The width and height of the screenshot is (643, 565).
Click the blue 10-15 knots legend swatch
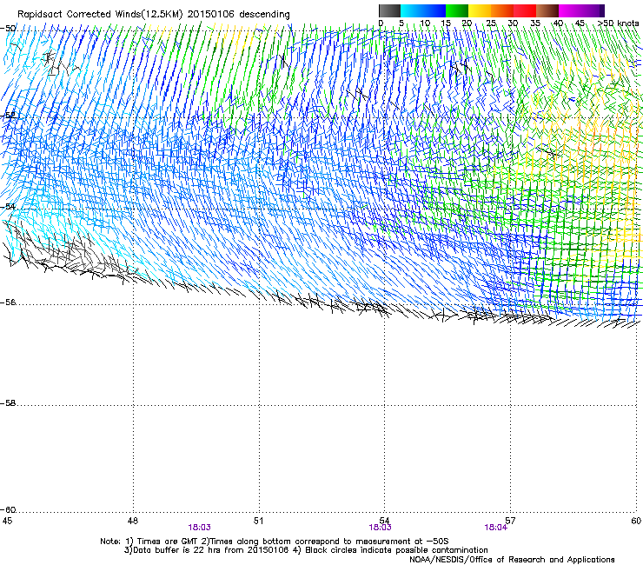coord(434,10)
